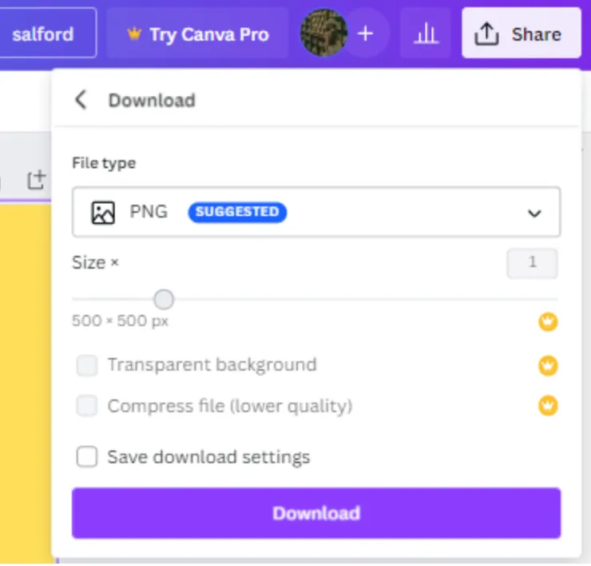Click the Share button
This screenshot has height=566, width=591.
click(521, 34)
